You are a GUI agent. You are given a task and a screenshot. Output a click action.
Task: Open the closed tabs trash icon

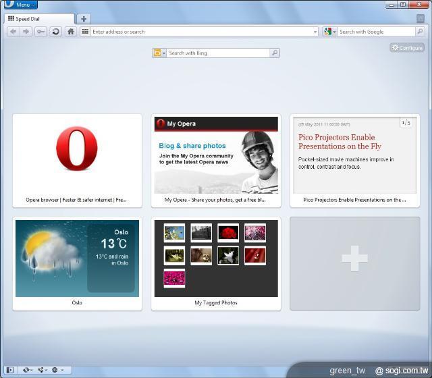pos(420,18)
